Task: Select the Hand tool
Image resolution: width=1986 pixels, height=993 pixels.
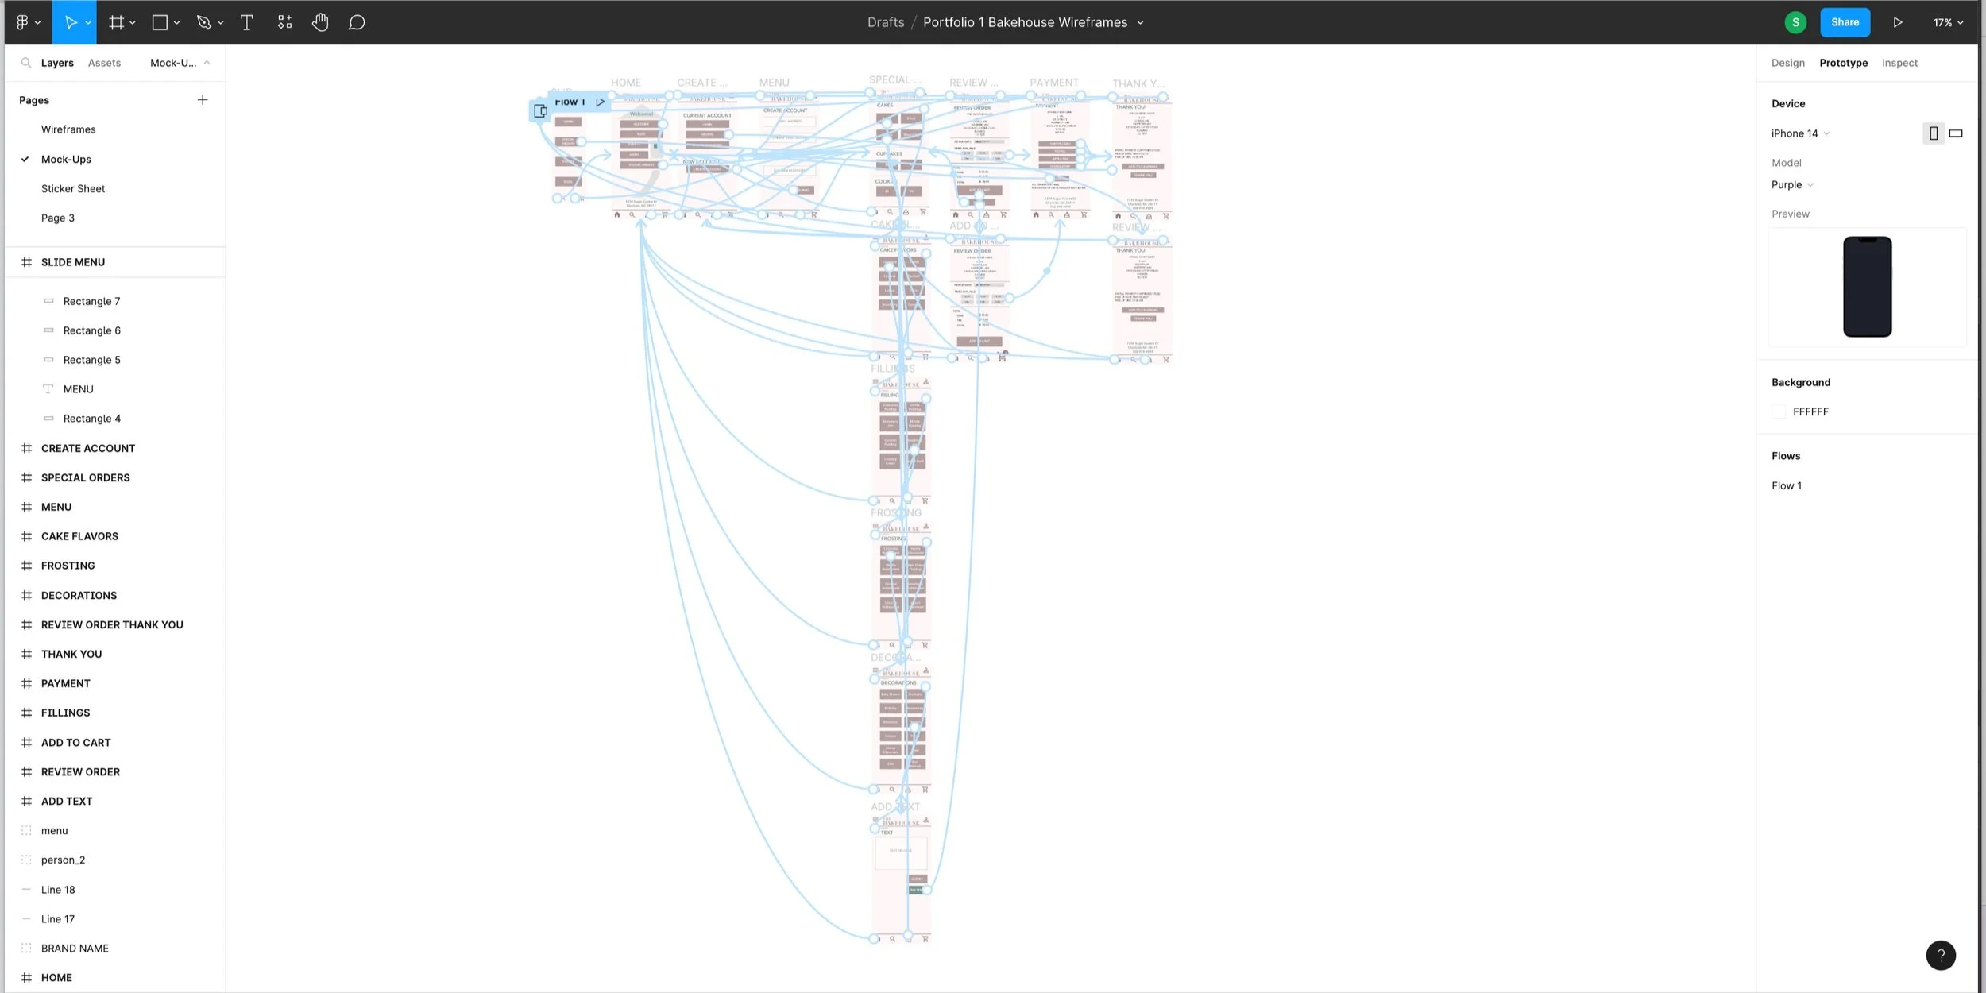Action: [320, 22]
